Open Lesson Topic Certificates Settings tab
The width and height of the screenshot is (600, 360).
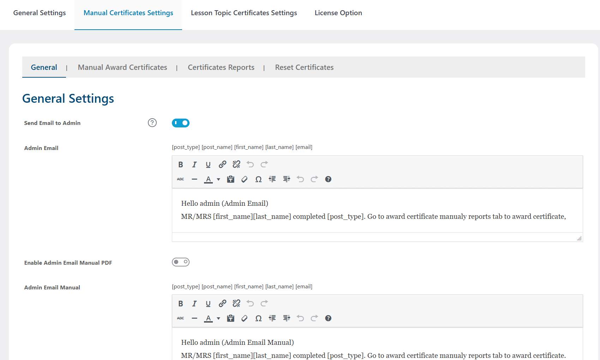coord(244,13)
